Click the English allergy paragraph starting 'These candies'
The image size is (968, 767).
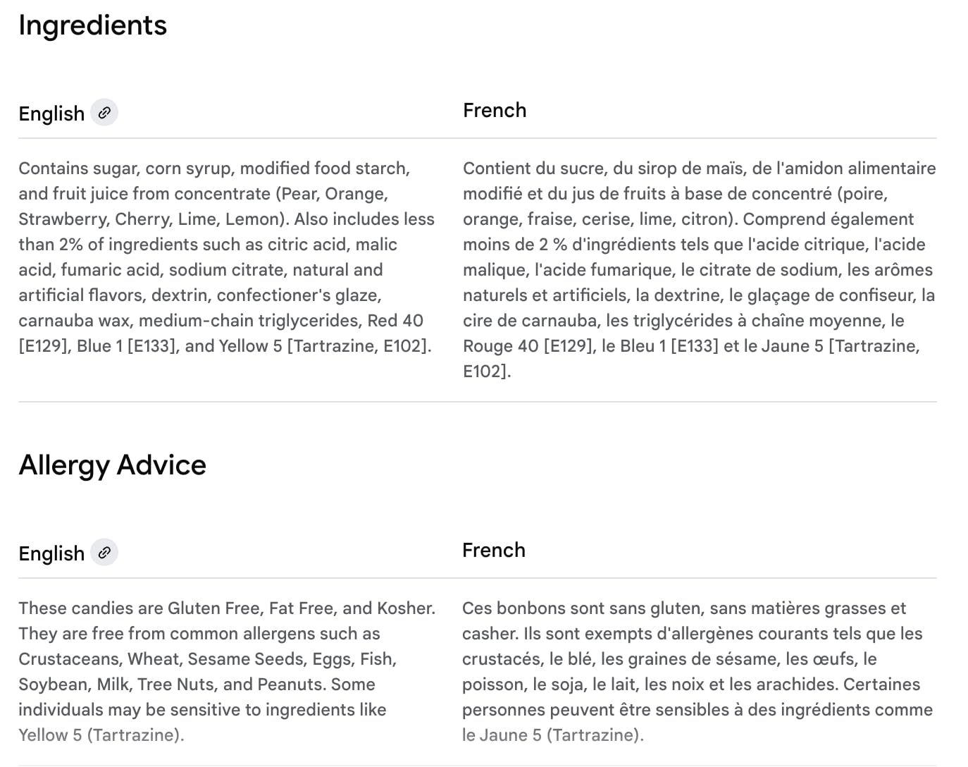227,672
